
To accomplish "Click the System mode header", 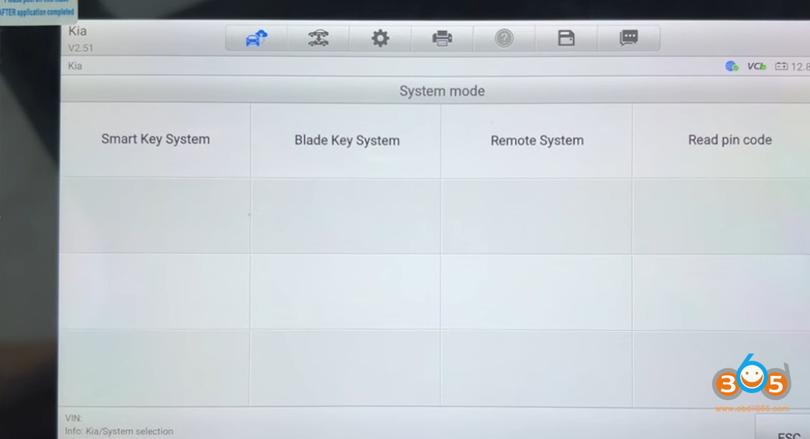I will click(441, 91).
